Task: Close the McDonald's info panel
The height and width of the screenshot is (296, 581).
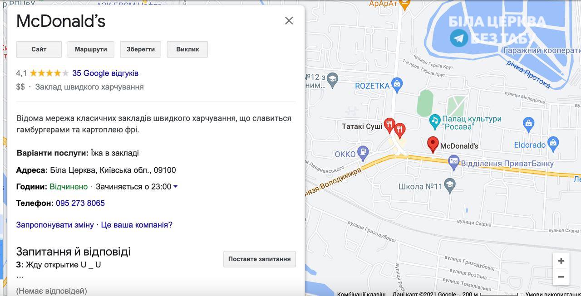Action: click(289, 20)
